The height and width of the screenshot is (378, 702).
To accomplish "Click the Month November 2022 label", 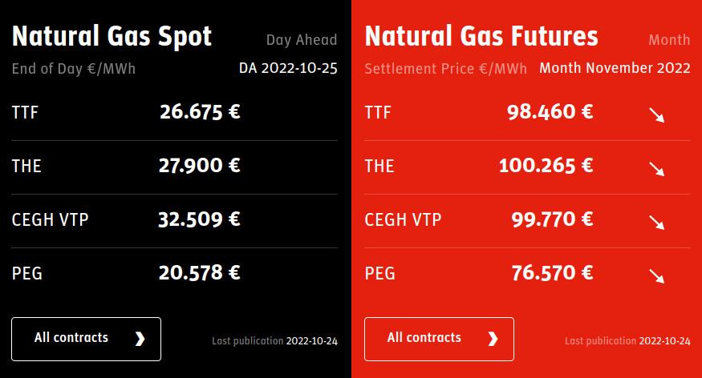I will [x=615, y=68].
